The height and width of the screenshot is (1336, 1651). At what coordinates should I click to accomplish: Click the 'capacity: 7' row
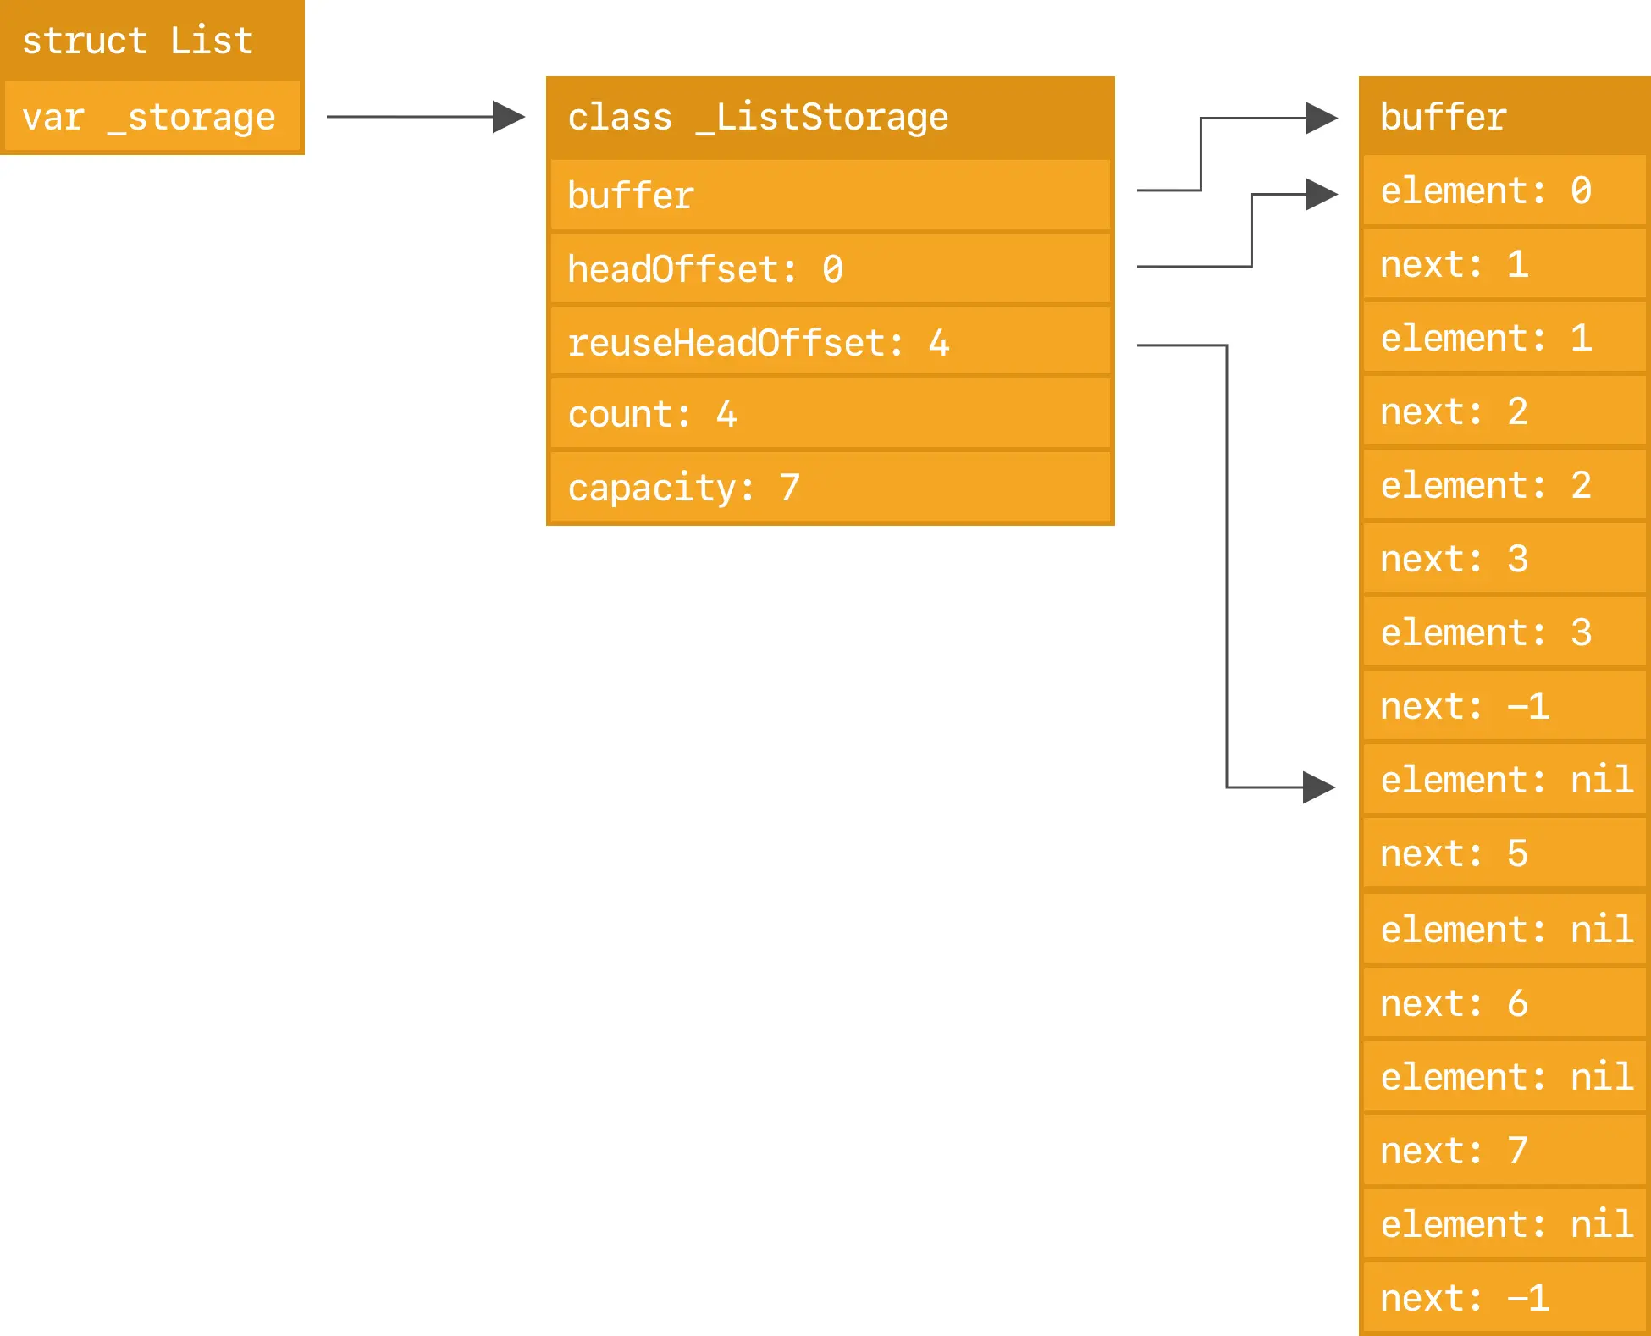coord(830,488)
